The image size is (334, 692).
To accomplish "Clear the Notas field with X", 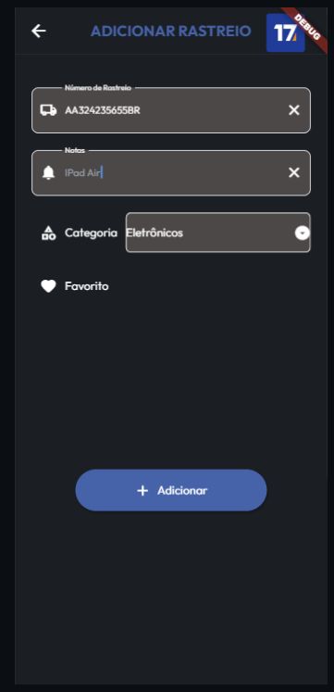I will pos(294,172).
